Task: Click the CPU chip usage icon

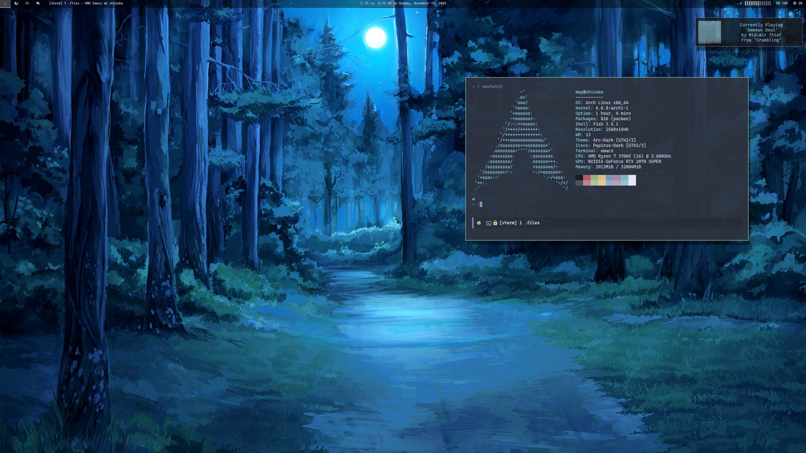Action: click(x=794, y=3)
